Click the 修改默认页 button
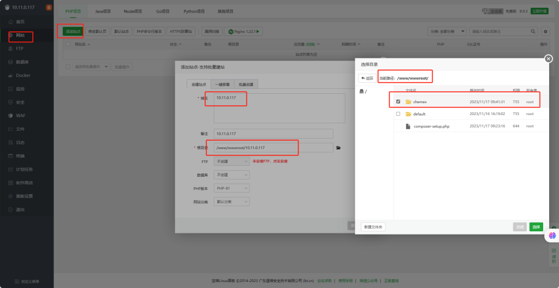The height and width of the screenshot is (288, 559). (x=97, y=32)
